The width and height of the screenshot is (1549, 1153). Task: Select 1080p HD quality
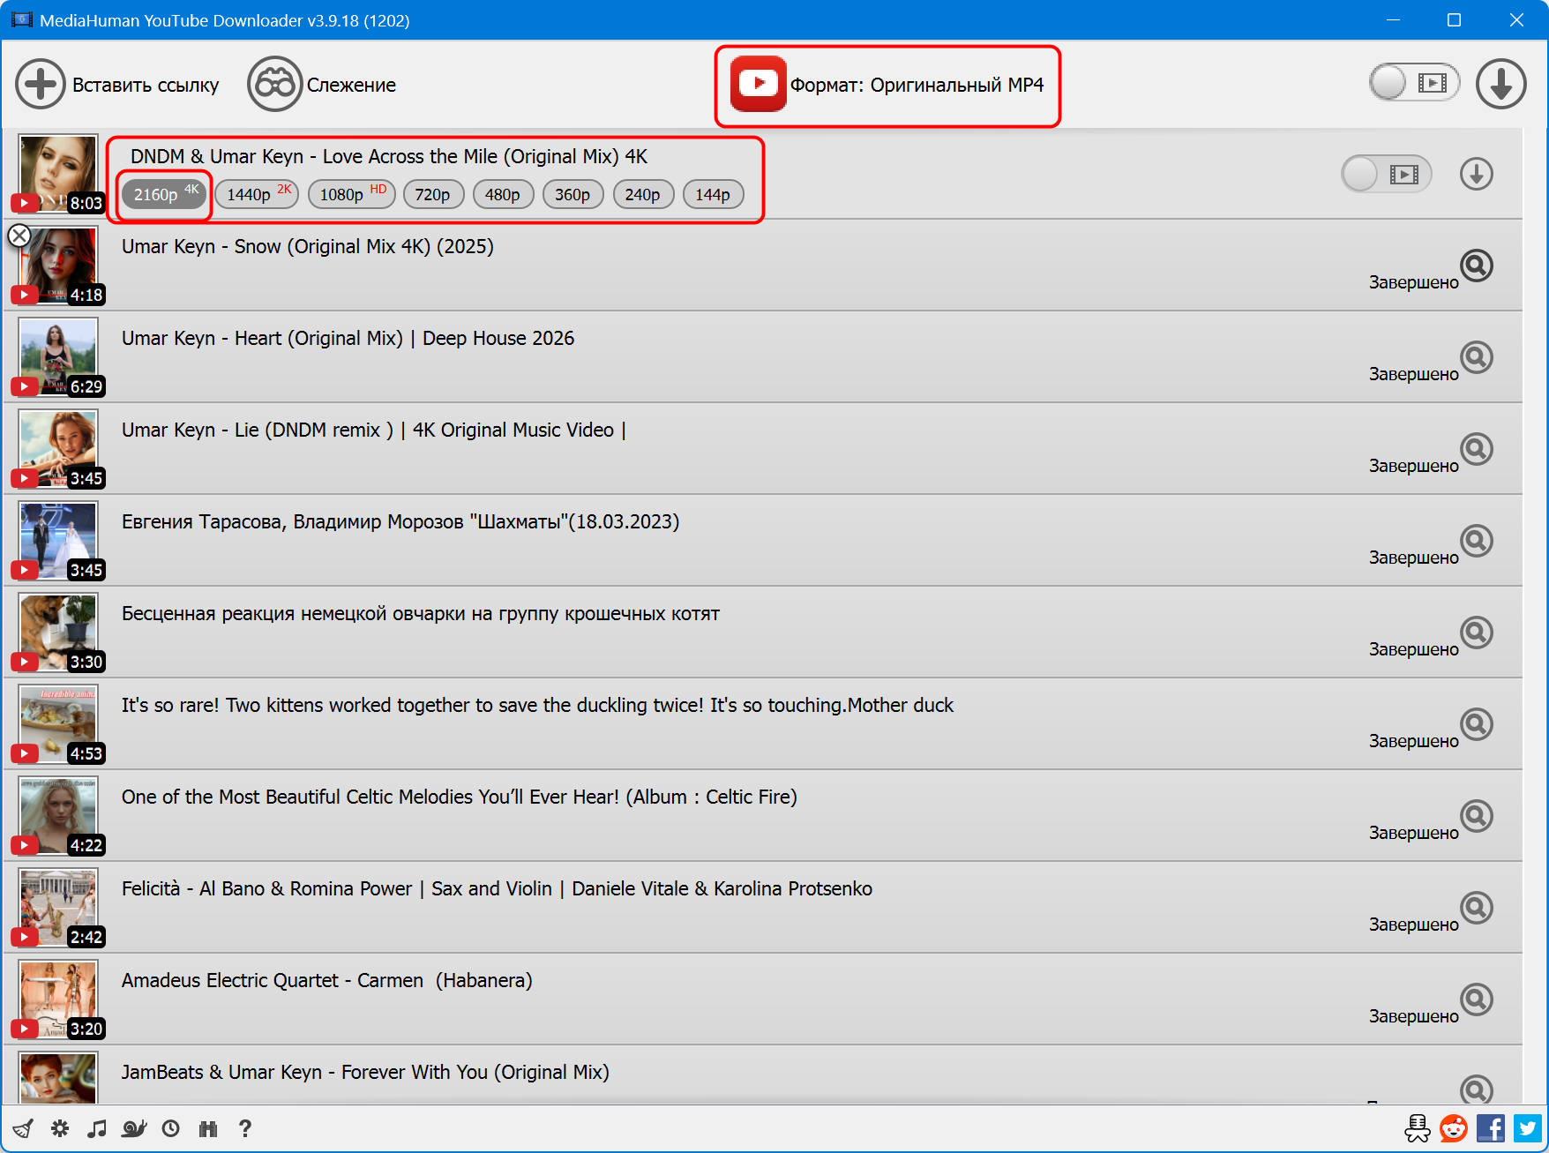351,194
